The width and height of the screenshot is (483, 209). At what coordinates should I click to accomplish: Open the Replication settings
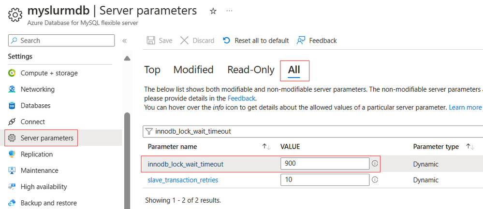(37, 154)
